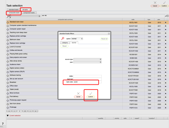Click up-arrow icon on Breakfast row
The image size is (169, 128).
click(166, 83)
